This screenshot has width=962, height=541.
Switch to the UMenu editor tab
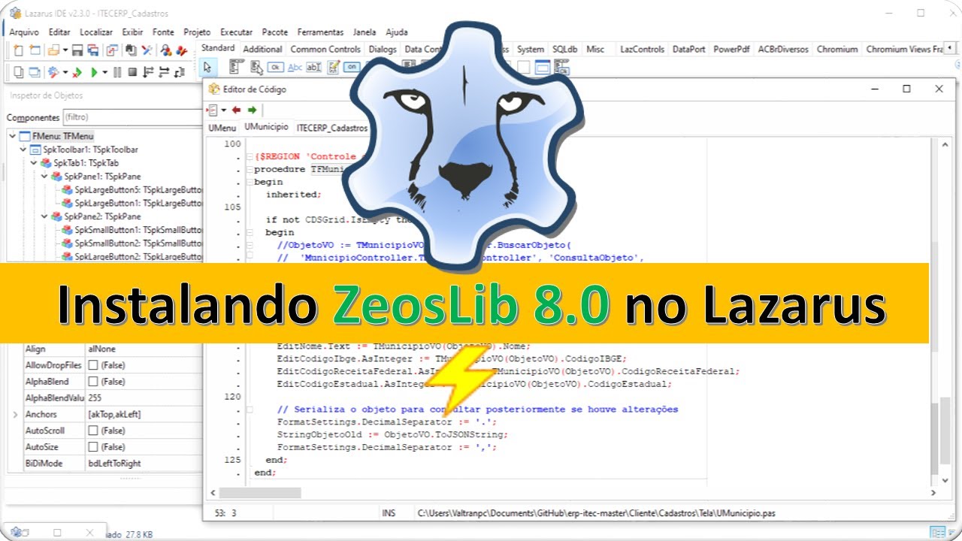coord(222,128)
